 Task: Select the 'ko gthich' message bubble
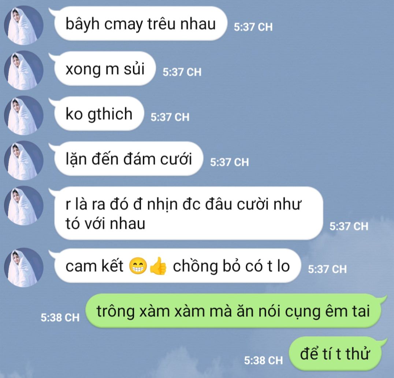click(97, 114)
